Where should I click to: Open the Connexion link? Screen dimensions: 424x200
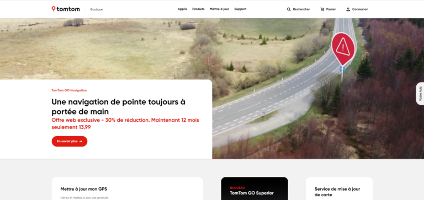pos(360,9)
